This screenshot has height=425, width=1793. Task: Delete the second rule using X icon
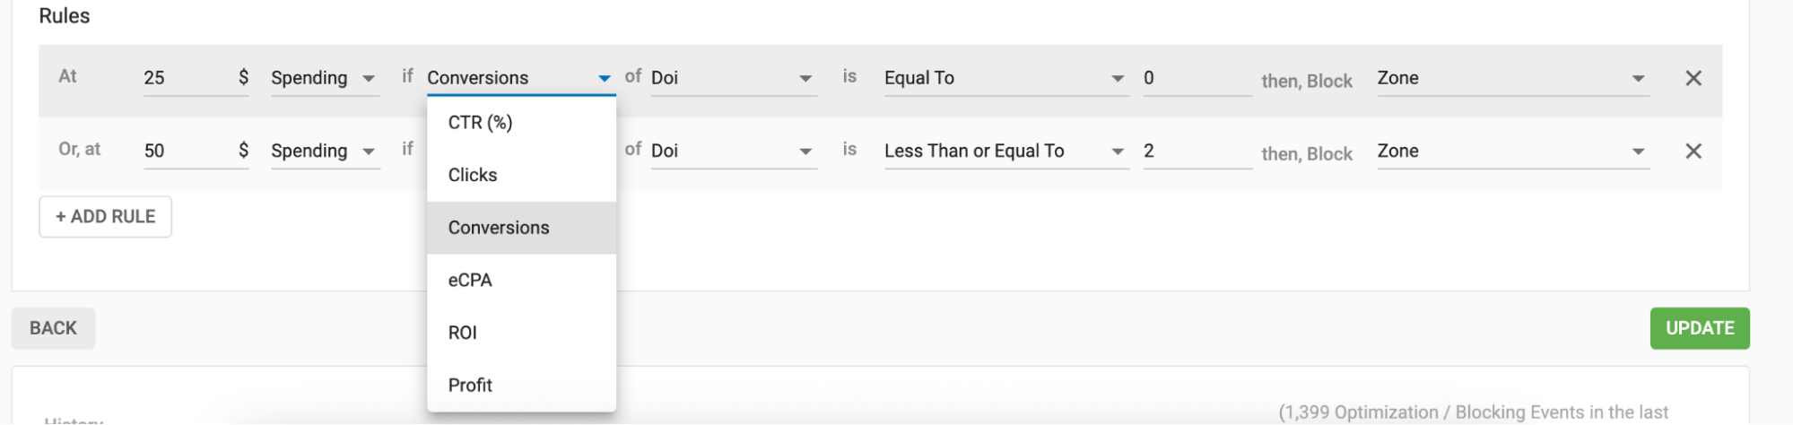pyautogui.click(x=1693, y=151)
